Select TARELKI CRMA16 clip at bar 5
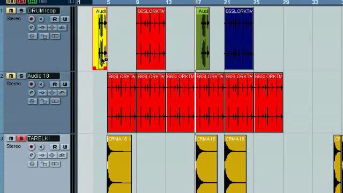Viewport: 343px width, 193px height. click(119, 164)
